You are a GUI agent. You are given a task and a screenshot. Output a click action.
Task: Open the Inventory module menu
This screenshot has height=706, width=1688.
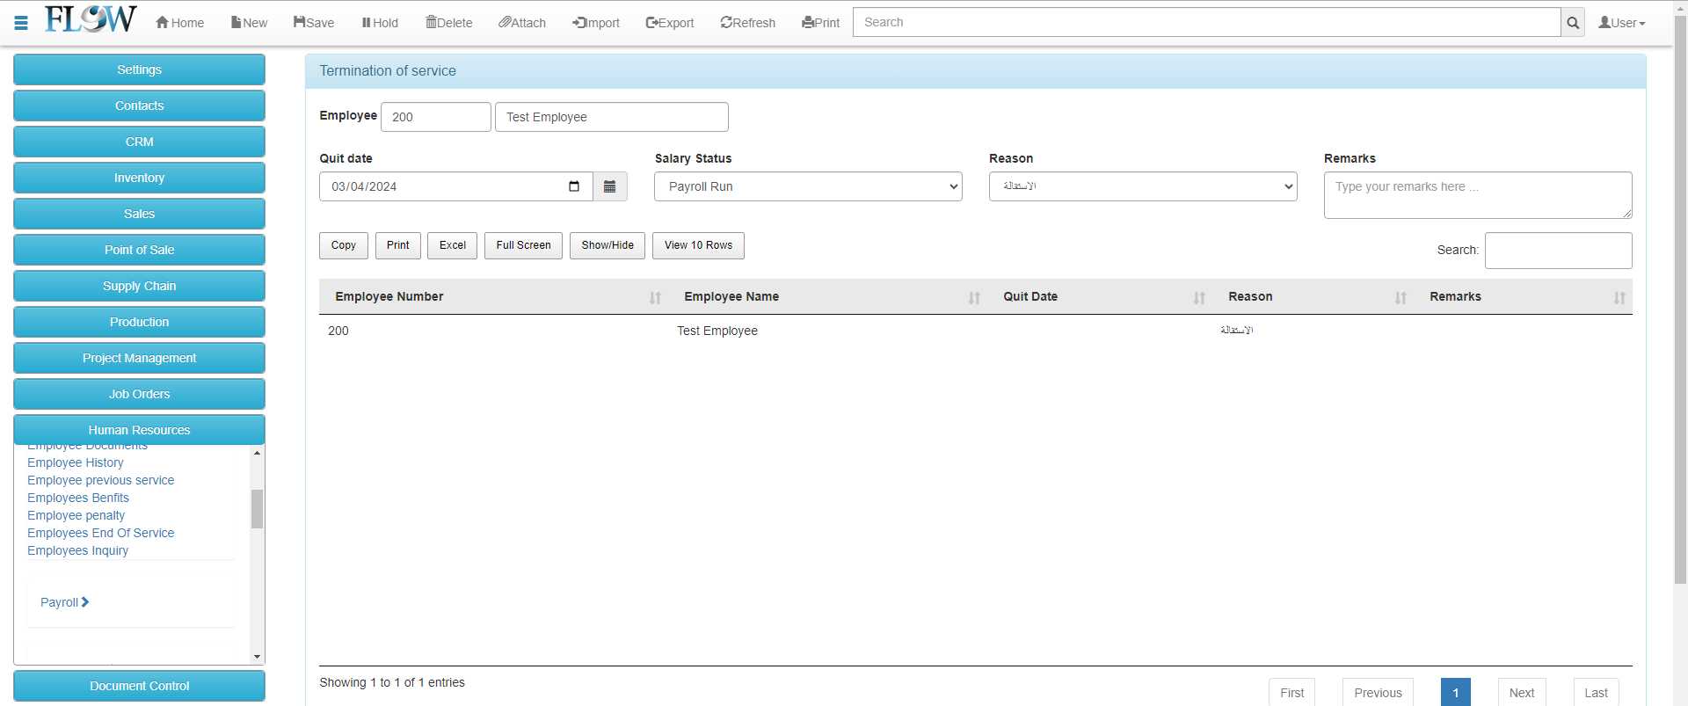tap(139, 178)
